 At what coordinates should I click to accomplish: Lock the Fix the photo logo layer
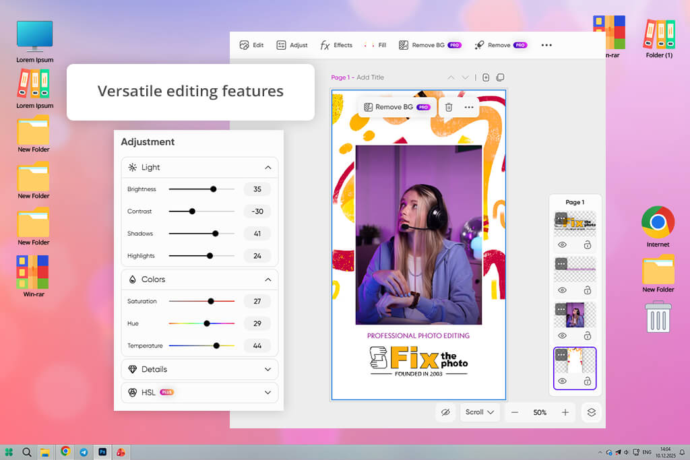coord(588,245)
